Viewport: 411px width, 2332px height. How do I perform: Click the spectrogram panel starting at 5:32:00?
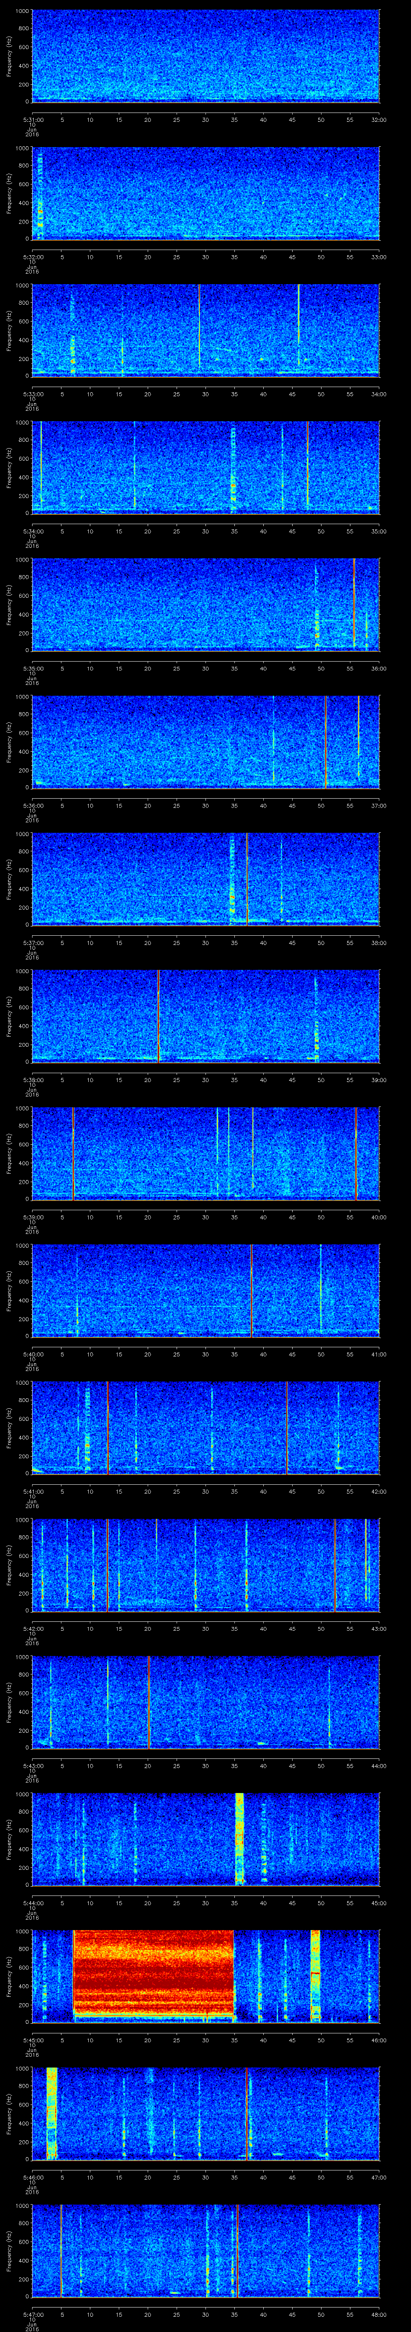pos(206,193)
